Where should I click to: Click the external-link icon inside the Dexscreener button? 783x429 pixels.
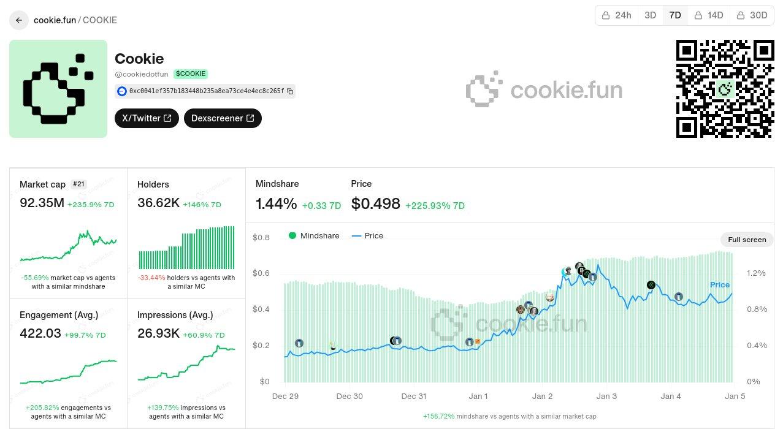pos(249,118)
